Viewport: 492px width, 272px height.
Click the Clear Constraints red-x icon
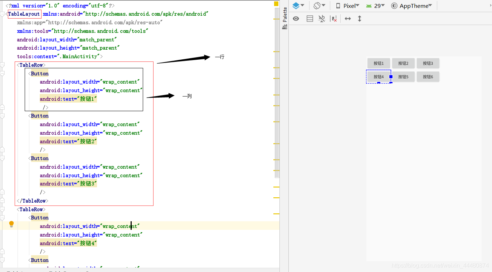334,19
